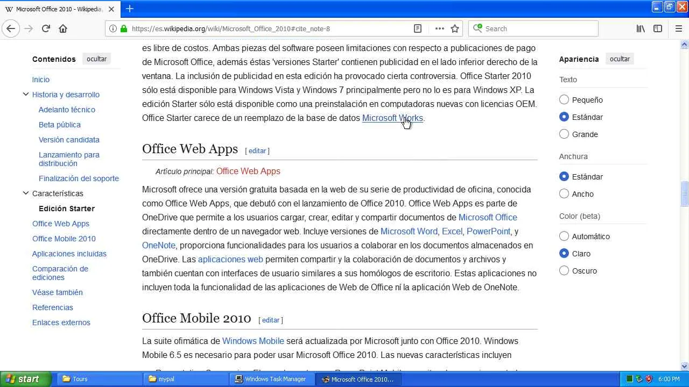Reload the current Wikipedia page

[46, 28]
